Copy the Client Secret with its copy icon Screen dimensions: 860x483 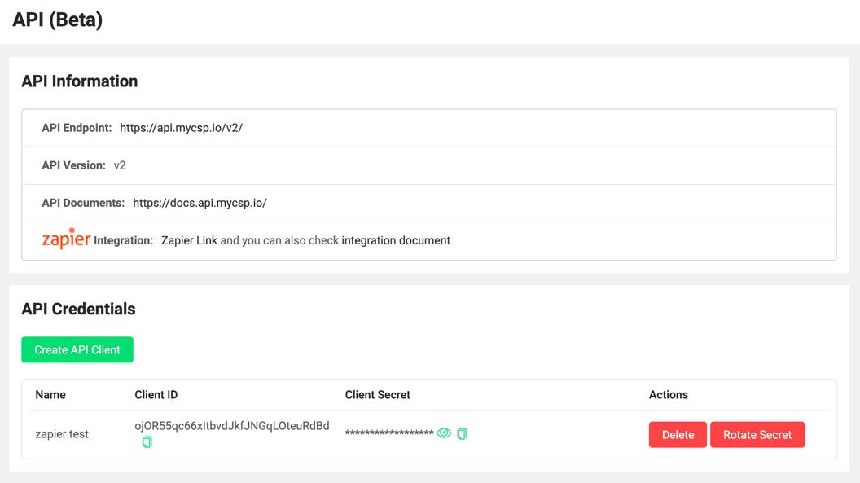[462, 434]
